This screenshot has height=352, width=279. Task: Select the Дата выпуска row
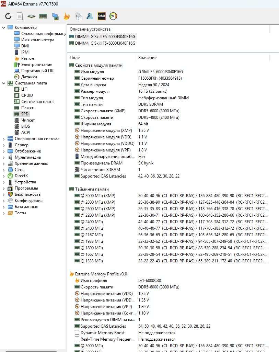pos(168,84)
